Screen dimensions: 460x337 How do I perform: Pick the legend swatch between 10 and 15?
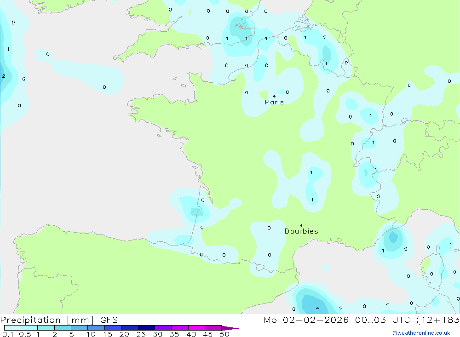click(x=96, y=328)
